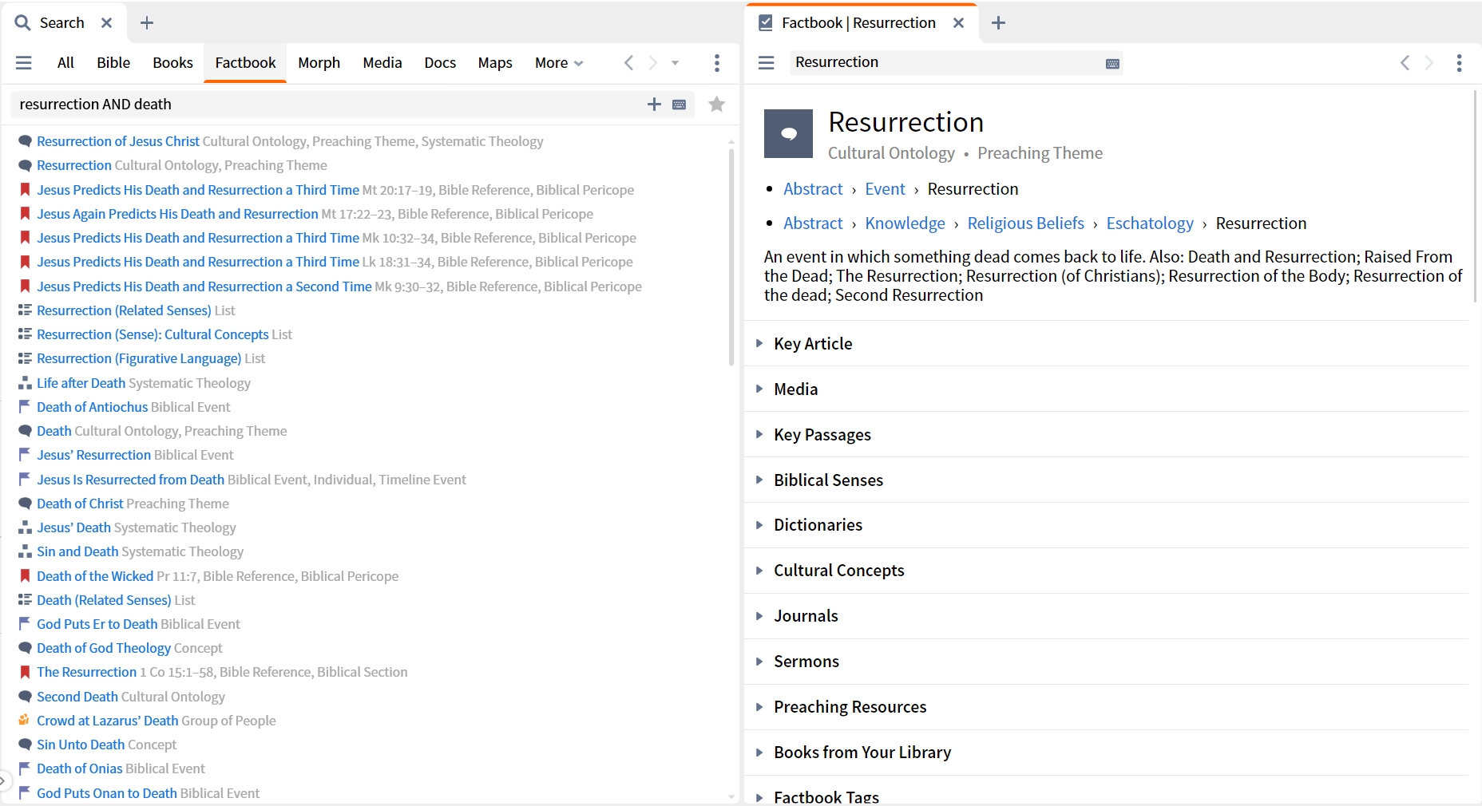Click the Factbook tab checkmark icon
The height and width of the screenshot is (806, 1482).
(x=765, y=23)
